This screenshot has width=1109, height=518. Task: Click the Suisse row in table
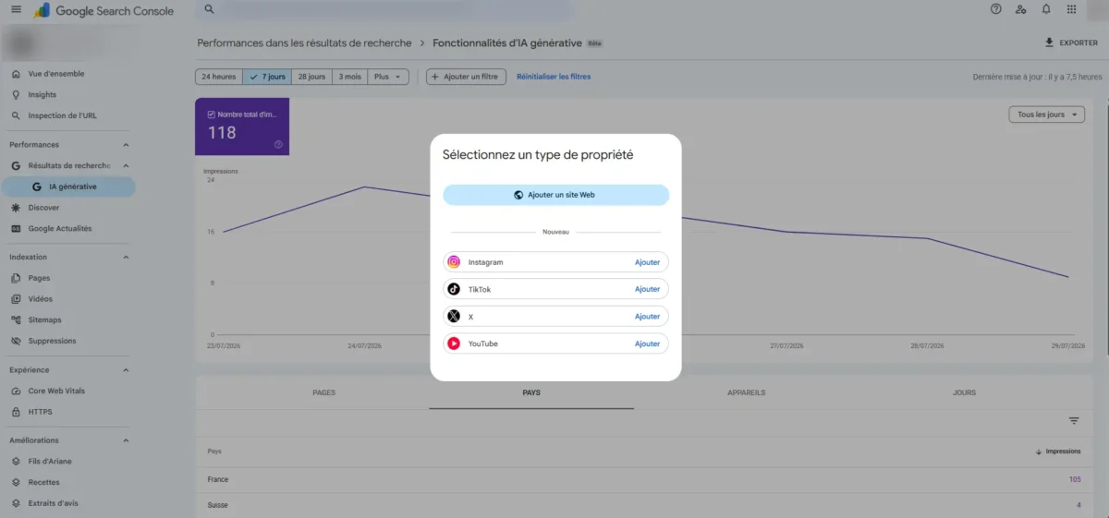pos(645,505)
